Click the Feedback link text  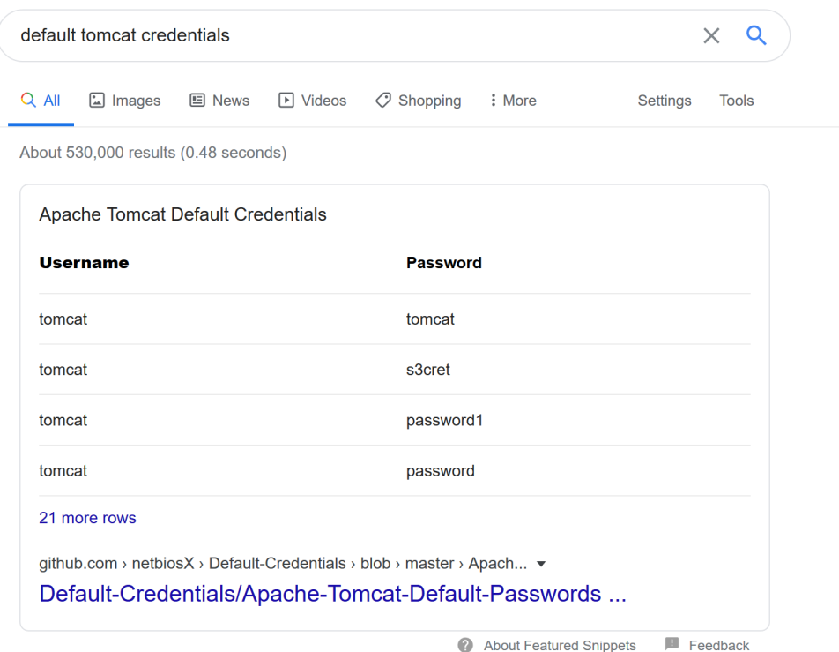point(719,645)
